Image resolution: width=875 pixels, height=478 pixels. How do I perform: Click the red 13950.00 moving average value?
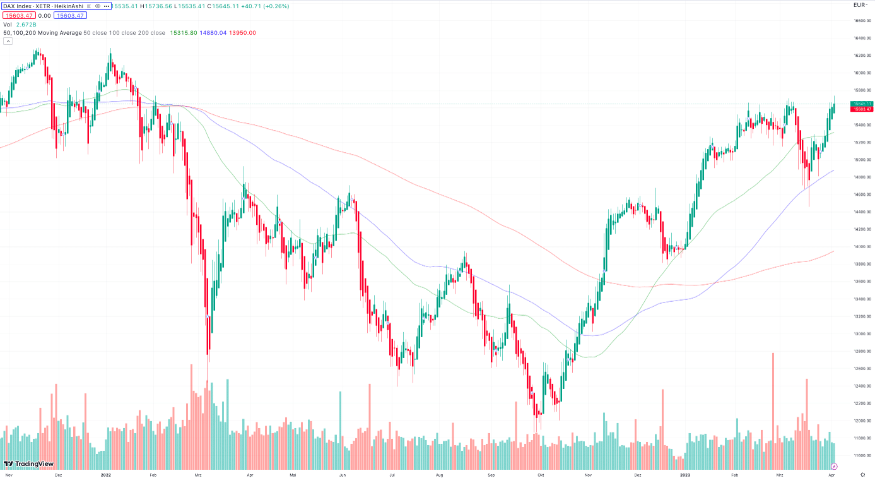pyautogui.click(x=242, y=33)
